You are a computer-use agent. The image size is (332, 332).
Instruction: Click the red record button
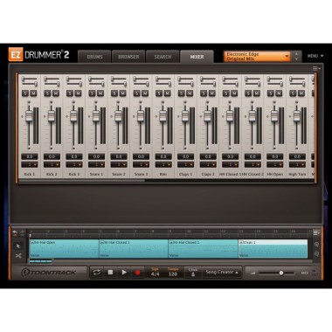pos(137,273)
